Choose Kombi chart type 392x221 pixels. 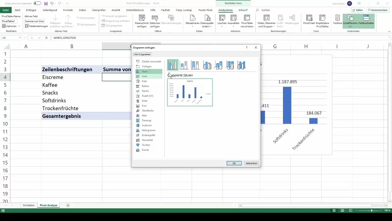(149, 150)
